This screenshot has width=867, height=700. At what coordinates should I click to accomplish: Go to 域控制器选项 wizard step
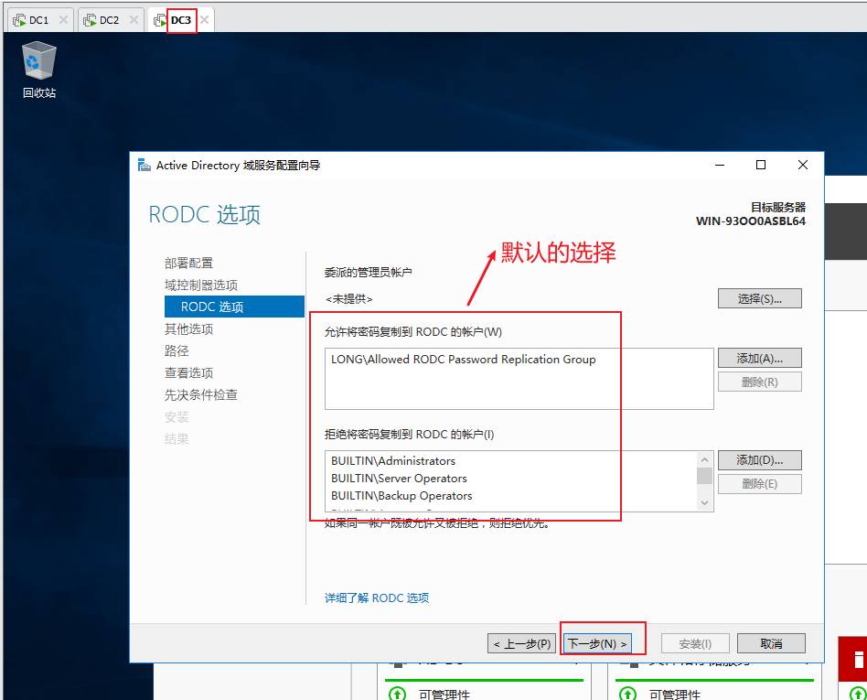click(200, 285)
